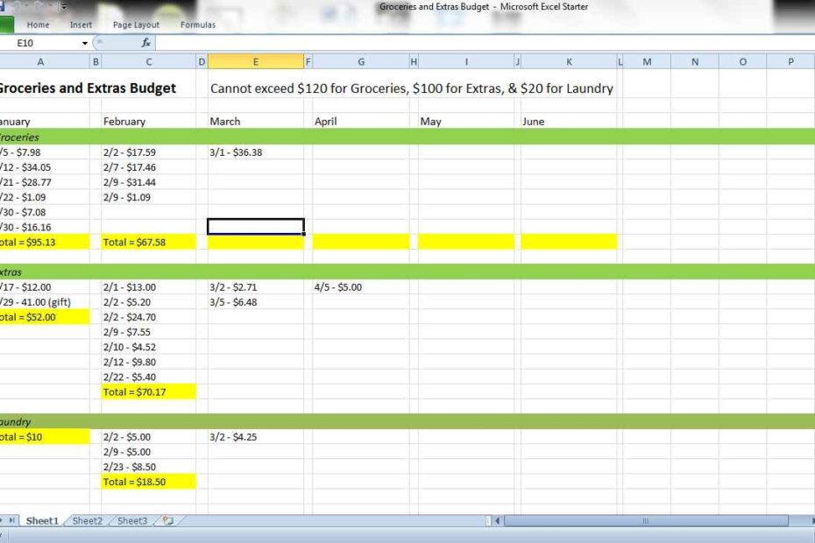
Task: Select column E header
Action: pos(255,61)
